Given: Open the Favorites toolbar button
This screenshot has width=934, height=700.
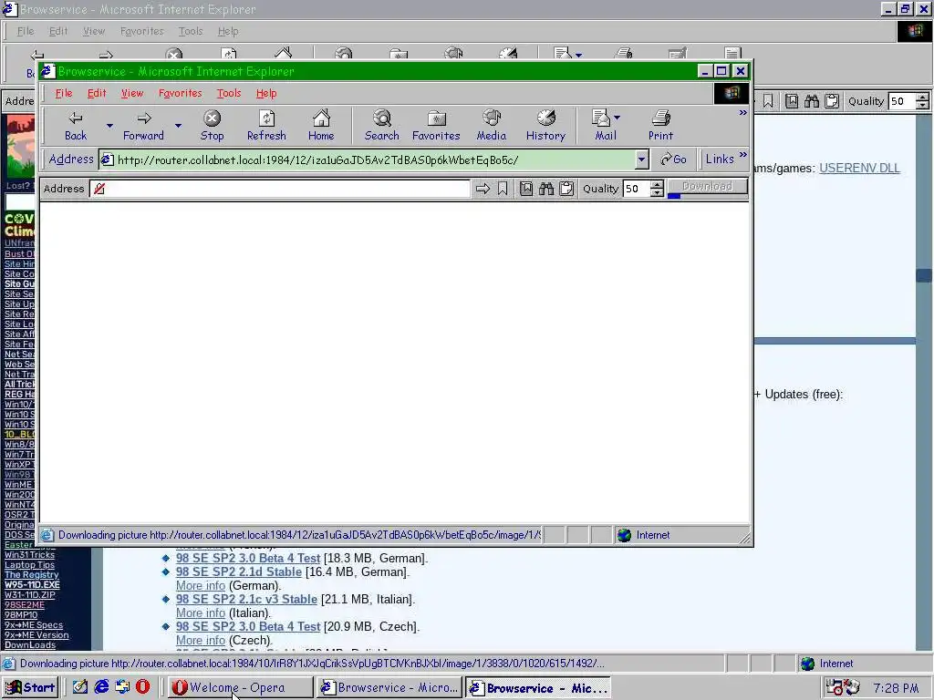Looking at the screenshot, I should 436,126.
